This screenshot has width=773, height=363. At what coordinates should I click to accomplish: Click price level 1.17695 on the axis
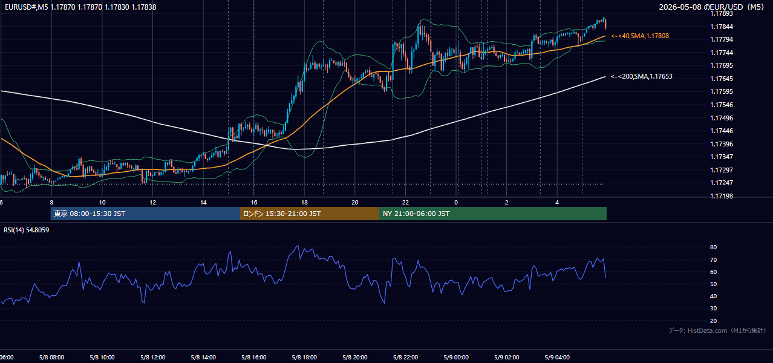pyautogui.click(x=722, y=65)
